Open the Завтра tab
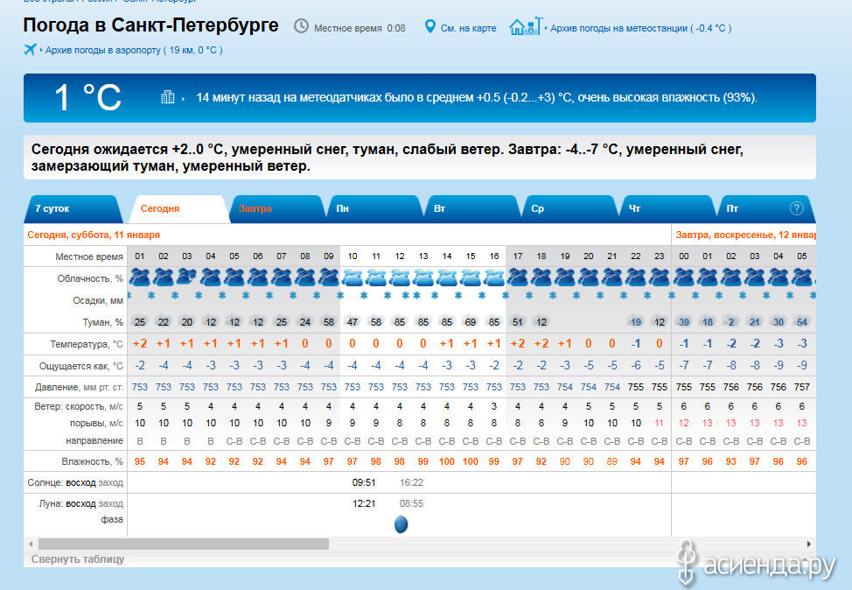 coord(276,209)
